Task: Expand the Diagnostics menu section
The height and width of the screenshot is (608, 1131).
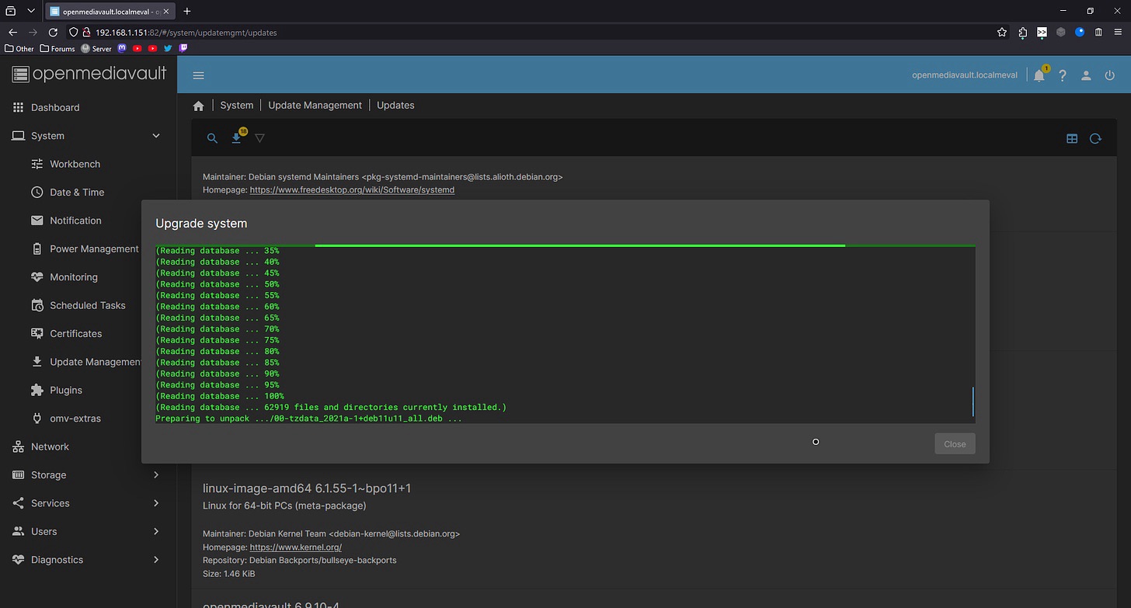Action: [x=155, y=560]
